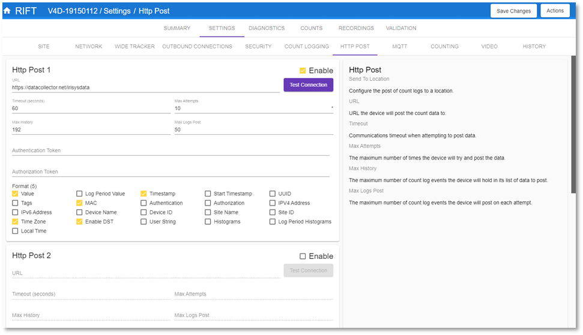Image resolution: width=583 pixels, height=335 pixels.
Task: Click Max Logs Post field showing 50
Action: (x=254, y=129)
